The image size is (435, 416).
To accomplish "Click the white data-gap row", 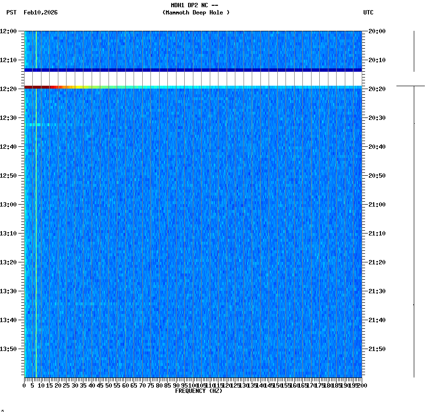I will click(193, 77).
